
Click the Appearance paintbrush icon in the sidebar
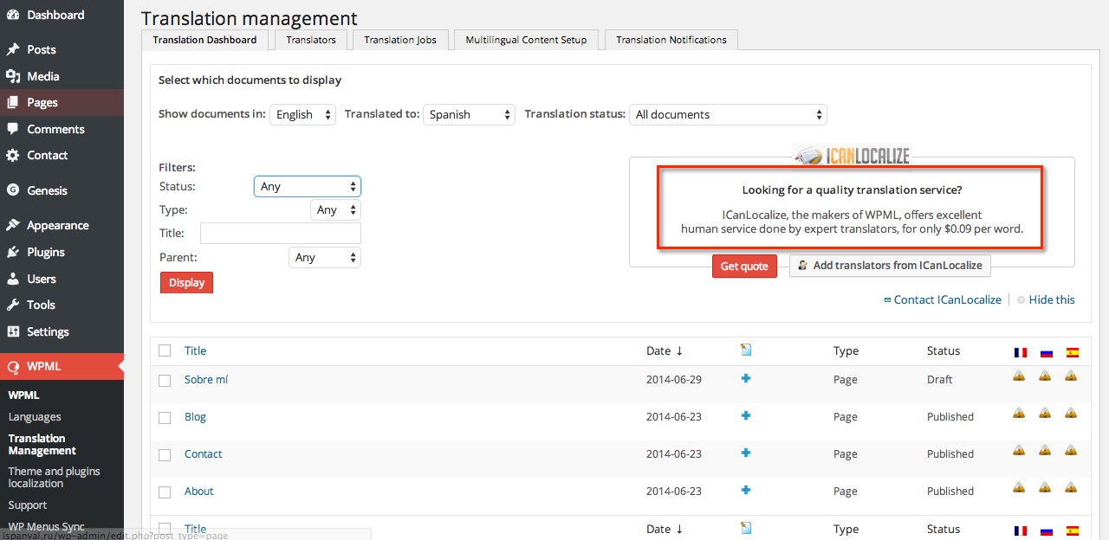[15, 225]
